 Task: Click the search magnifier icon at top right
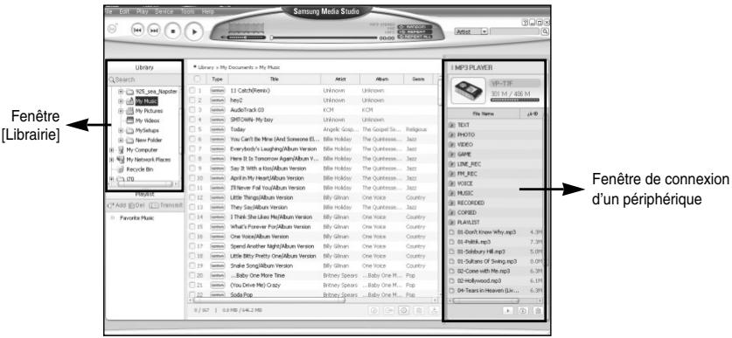544,31
